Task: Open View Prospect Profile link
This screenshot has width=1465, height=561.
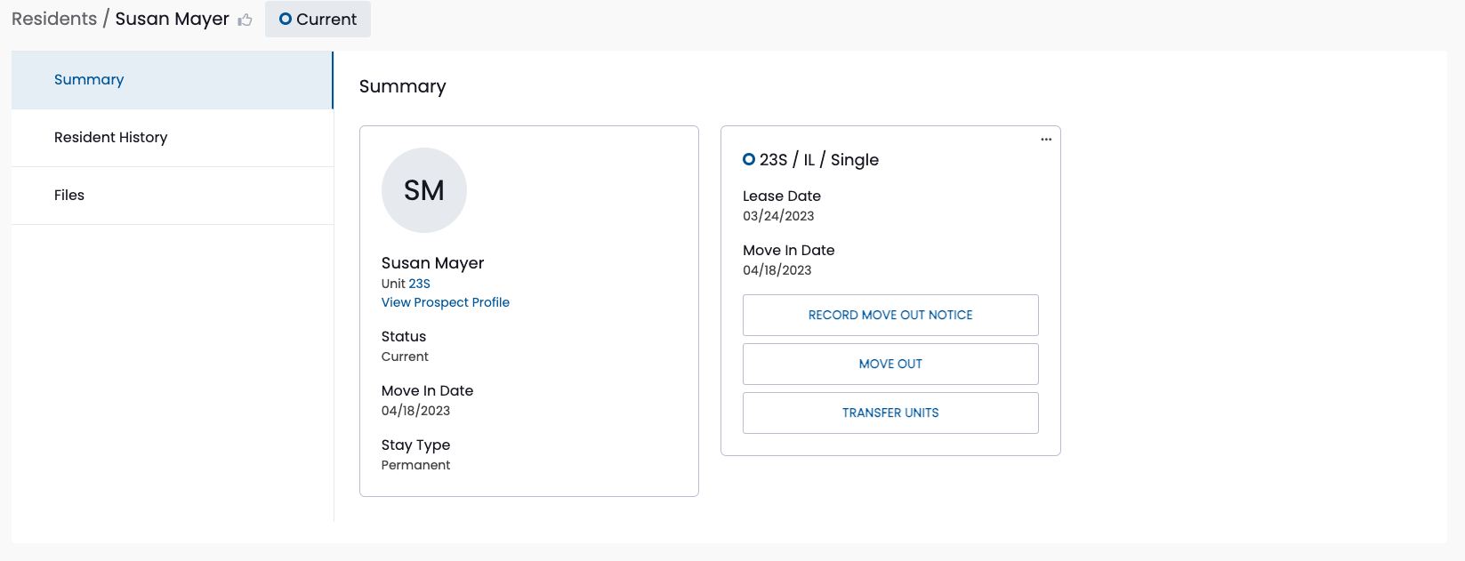Action: tap(446, 302)
